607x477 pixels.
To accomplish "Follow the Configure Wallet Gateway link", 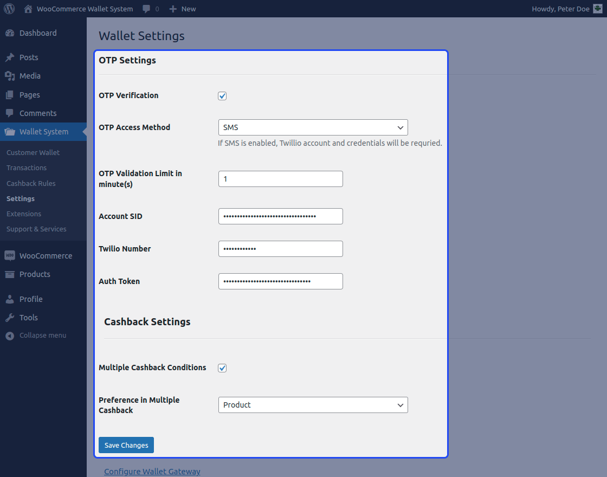I will (152, 471).
